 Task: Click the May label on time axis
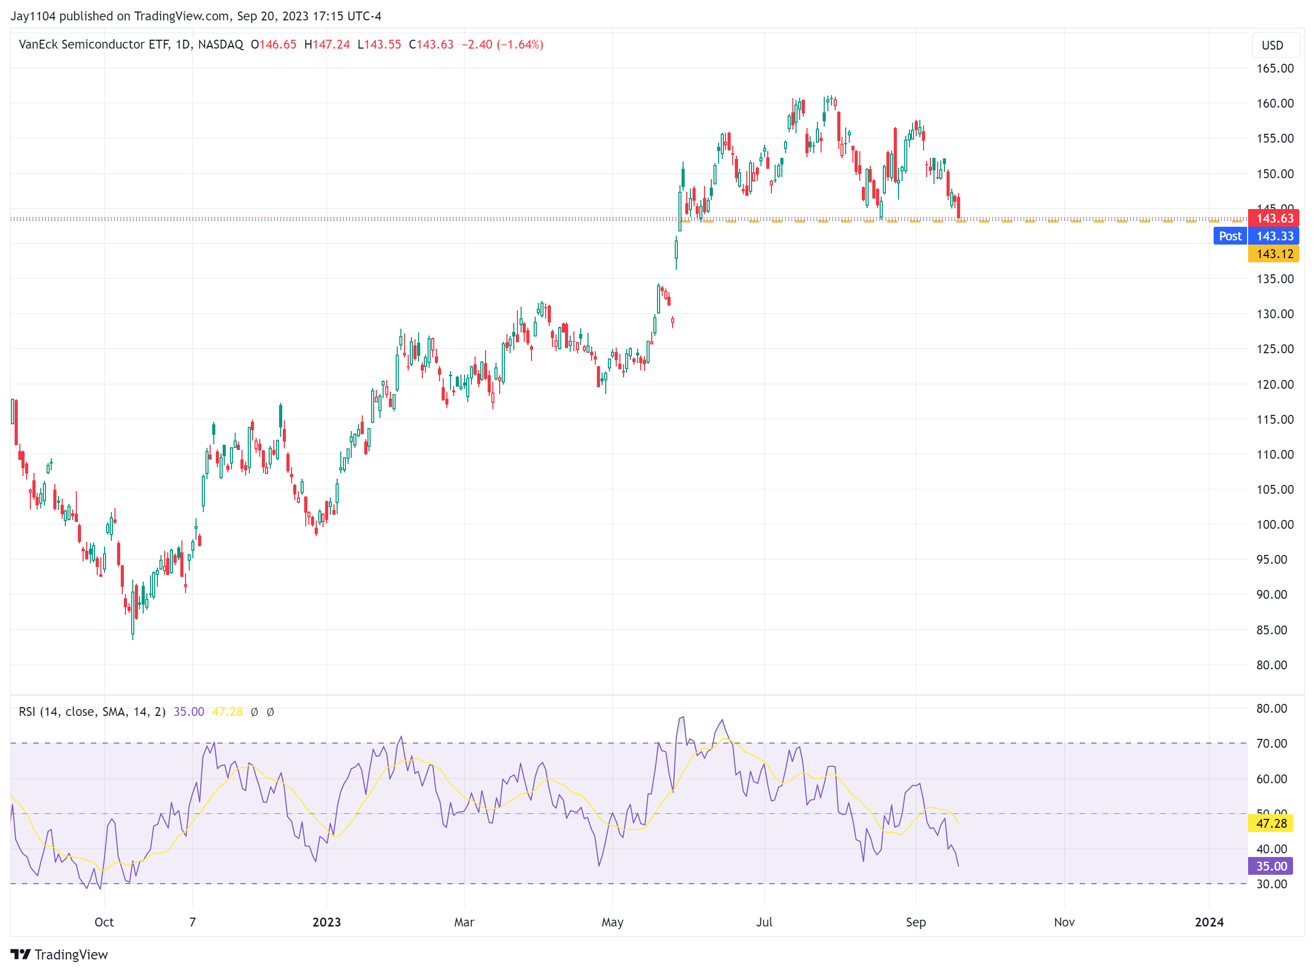(x=612, y=922)
